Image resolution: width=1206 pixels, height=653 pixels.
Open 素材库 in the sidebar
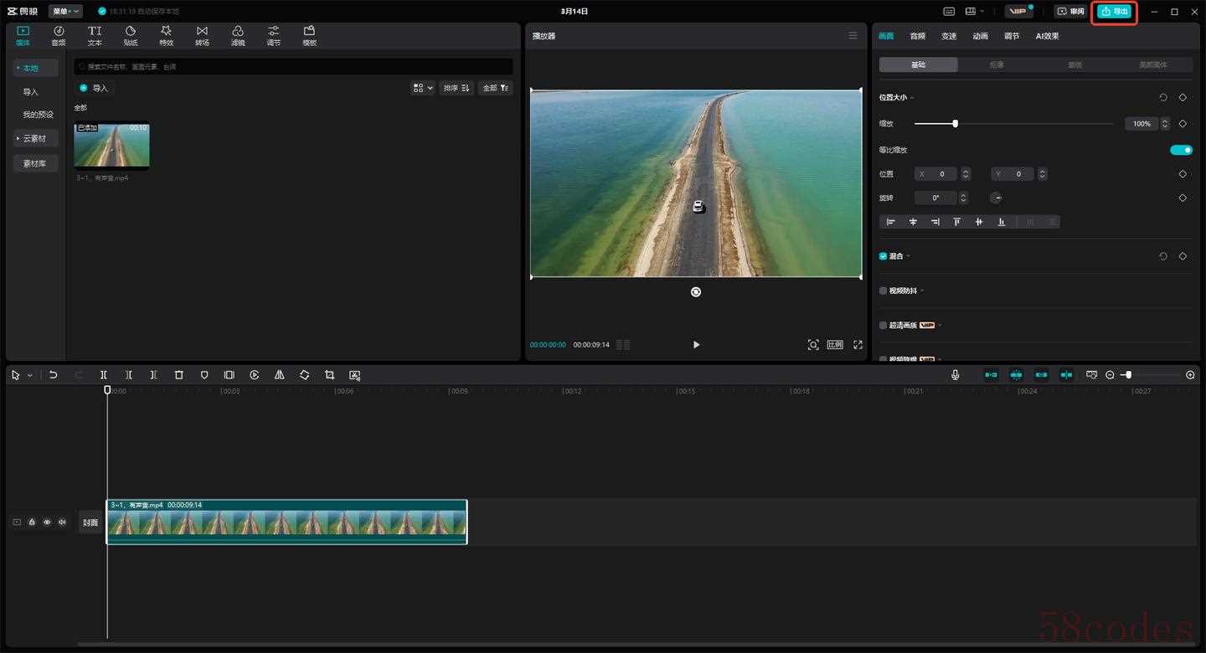(35, 164)
